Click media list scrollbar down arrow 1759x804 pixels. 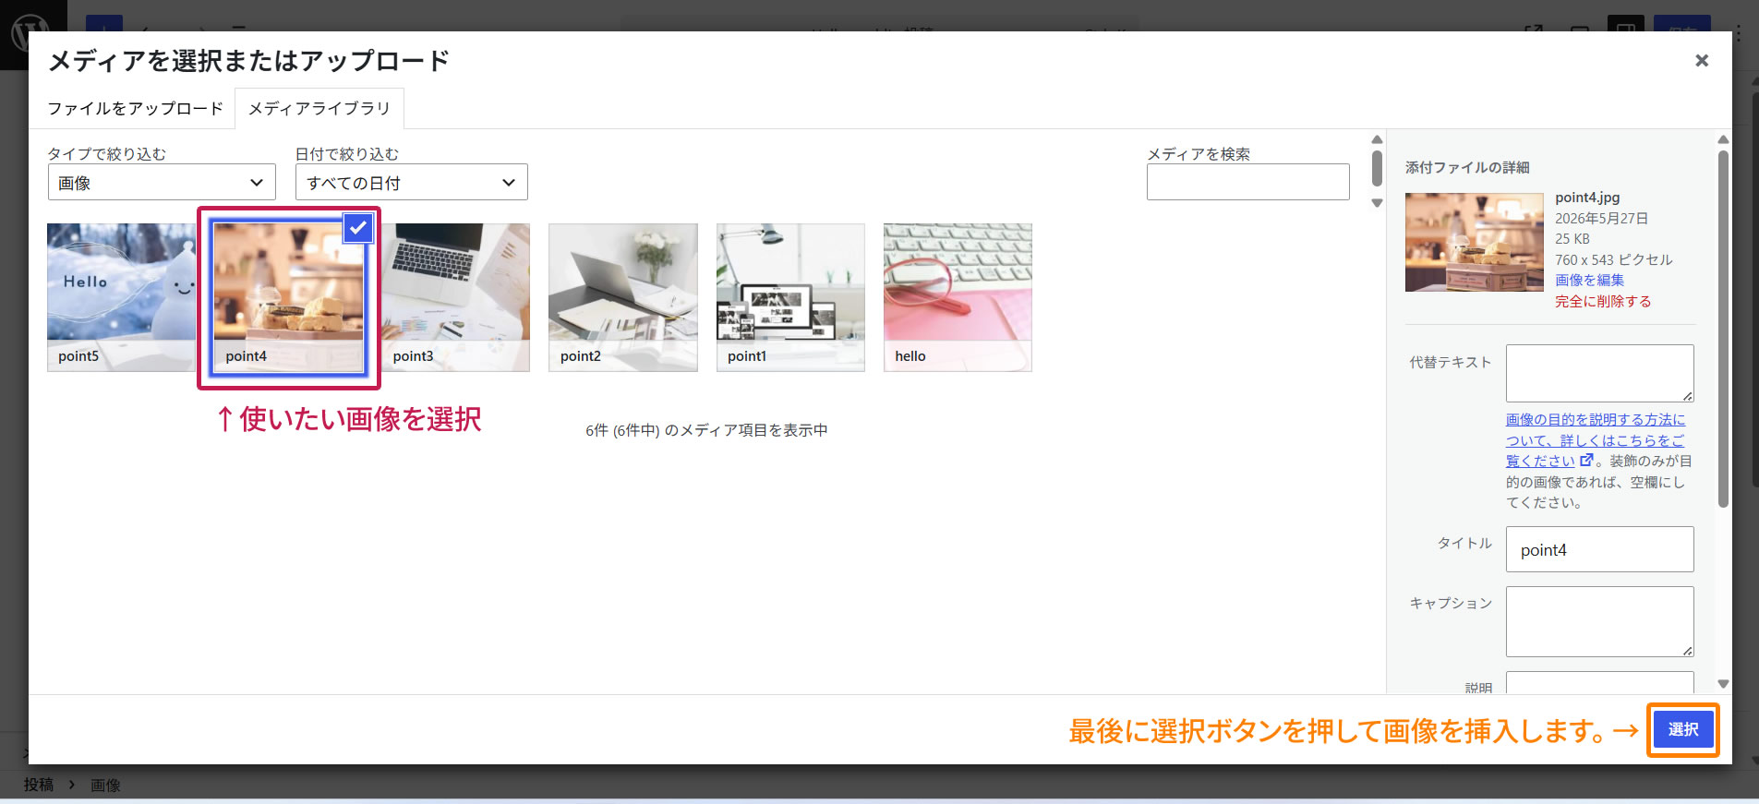tap(1377, 203)
